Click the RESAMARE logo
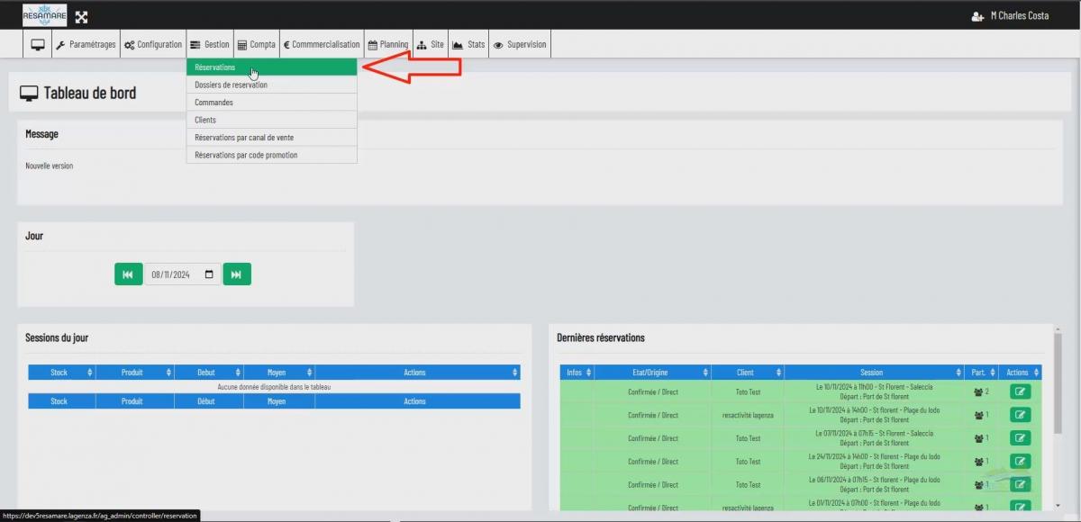The image size is (1081, 522). 44,15
